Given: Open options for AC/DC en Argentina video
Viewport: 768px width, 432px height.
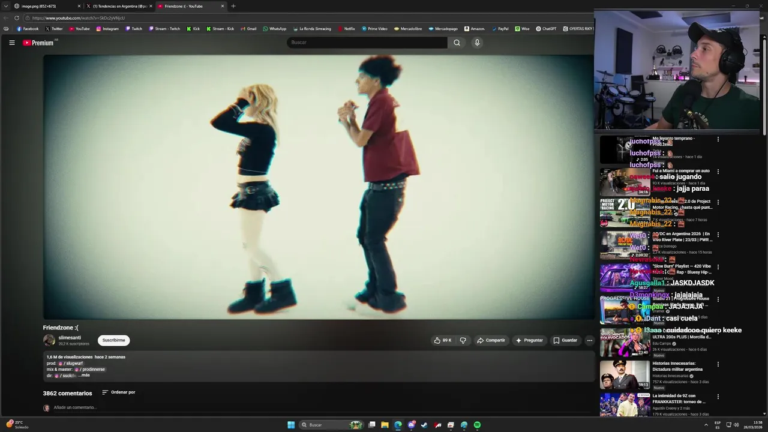Looking at the screenshot, I should pos(718,235).
